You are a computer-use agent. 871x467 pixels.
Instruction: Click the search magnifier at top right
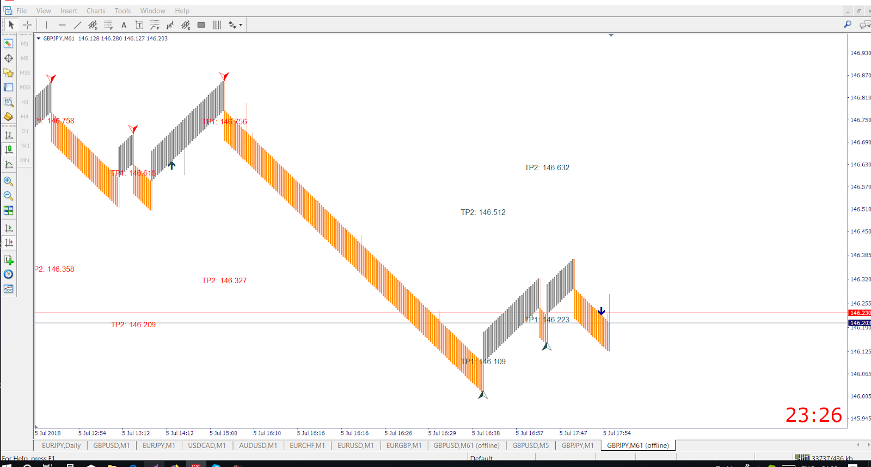[x=848, y=24]
